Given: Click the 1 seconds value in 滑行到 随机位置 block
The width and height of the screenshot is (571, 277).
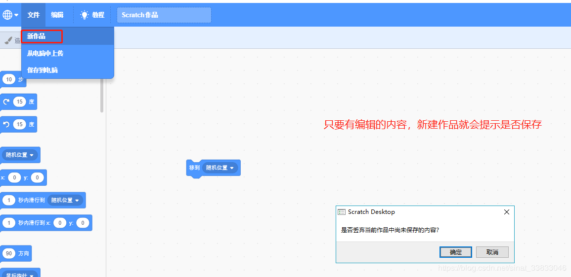Looking at the screenshot, I should point(9,200).
